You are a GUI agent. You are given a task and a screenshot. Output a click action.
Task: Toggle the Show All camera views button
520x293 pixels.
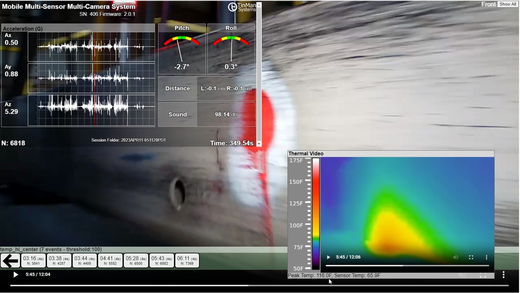(x=507, y=4)
